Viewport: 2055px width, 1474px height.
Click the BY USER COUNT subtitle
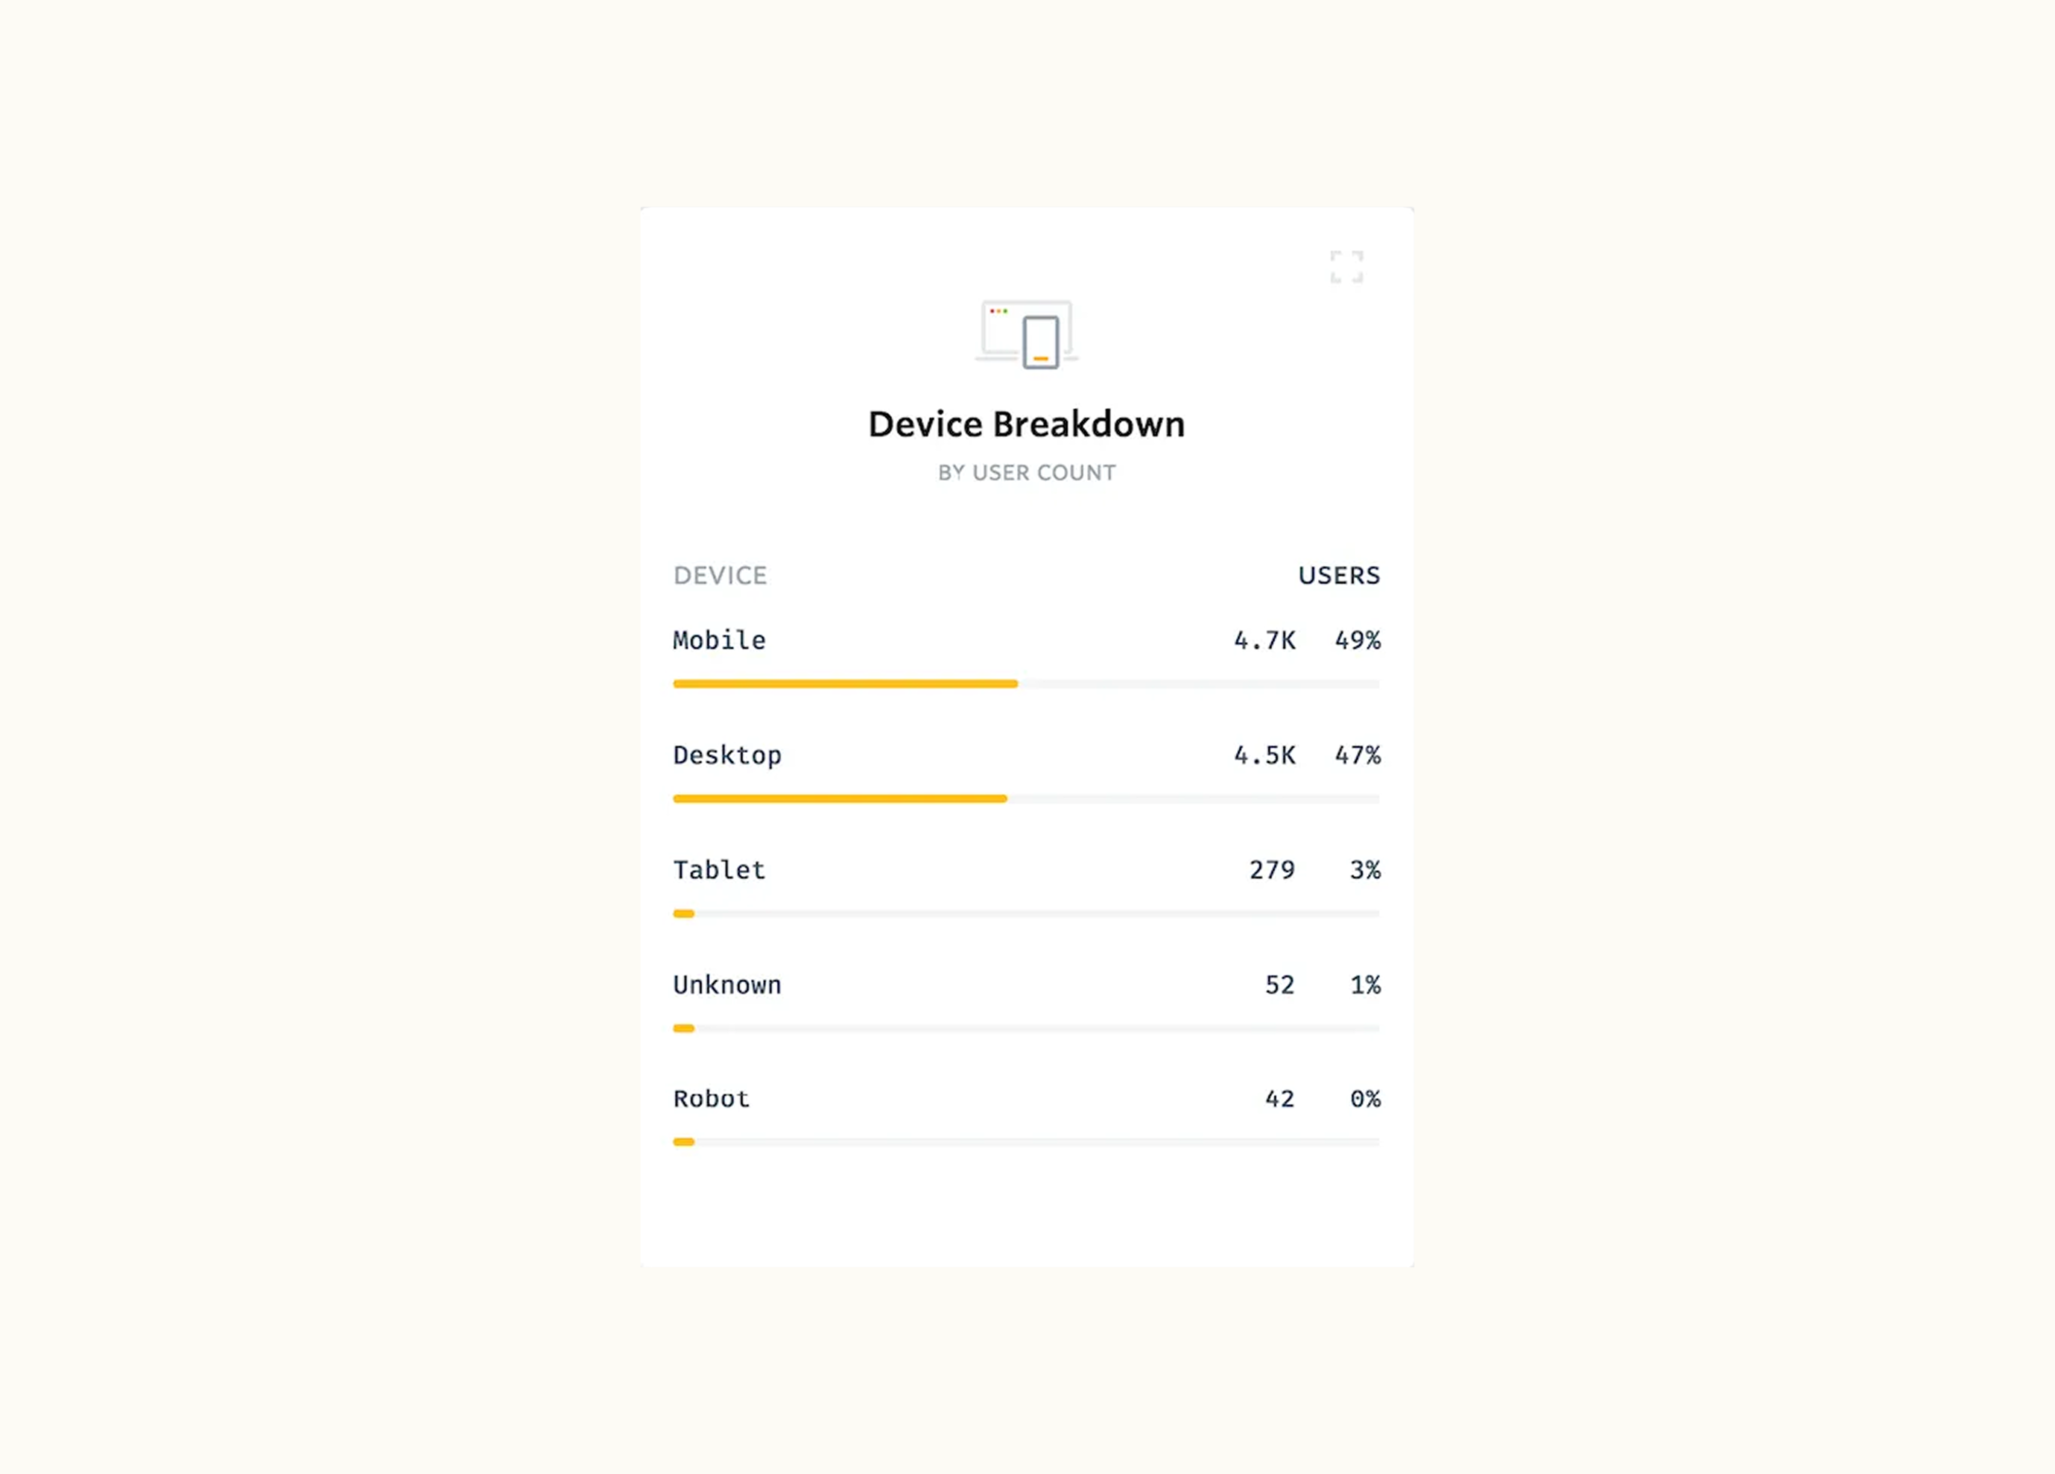[1026, 473]
